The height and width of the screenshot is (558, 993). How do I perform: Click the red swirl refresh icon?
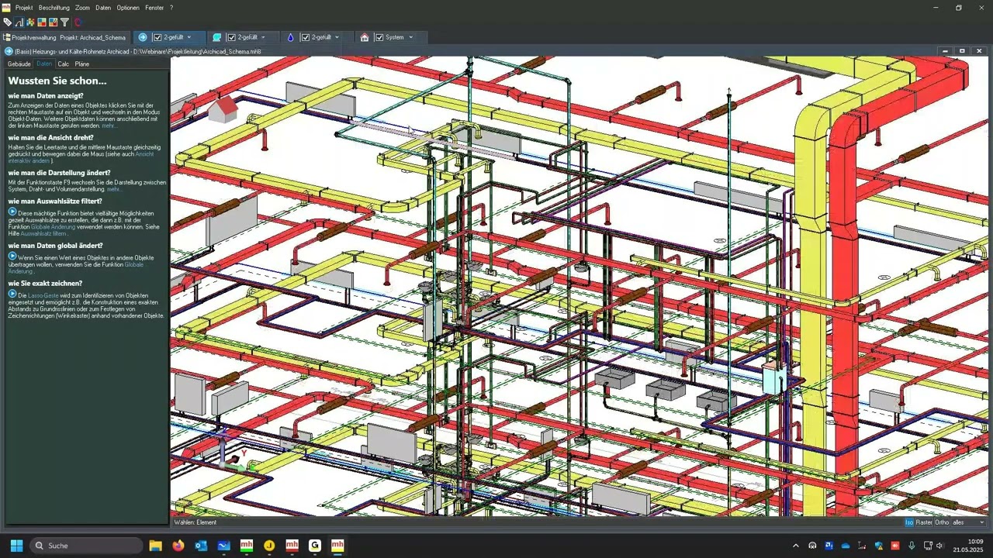coord(78,22)
